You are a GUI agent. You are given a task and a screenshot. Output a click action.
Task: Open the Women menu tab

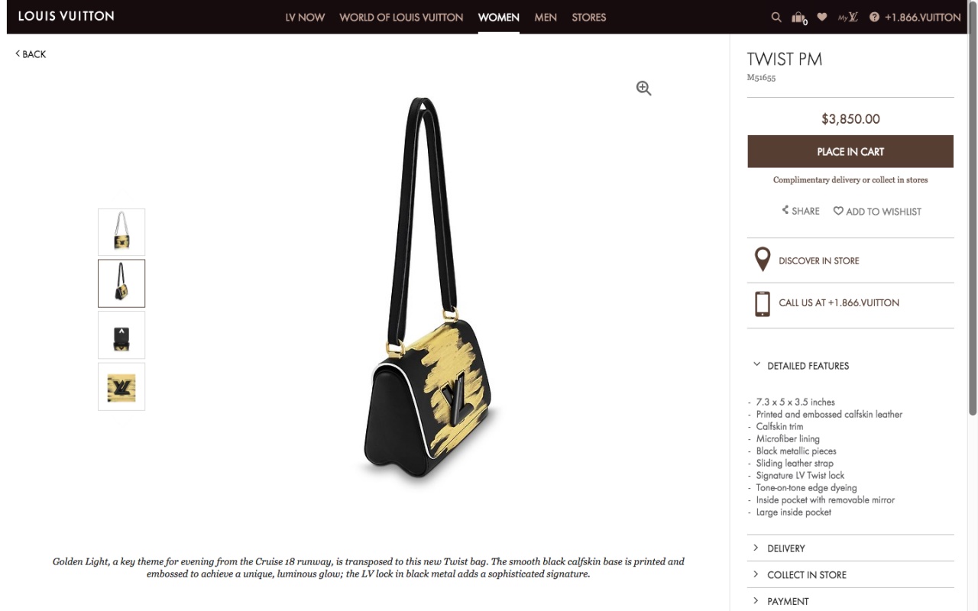(499, 17)
